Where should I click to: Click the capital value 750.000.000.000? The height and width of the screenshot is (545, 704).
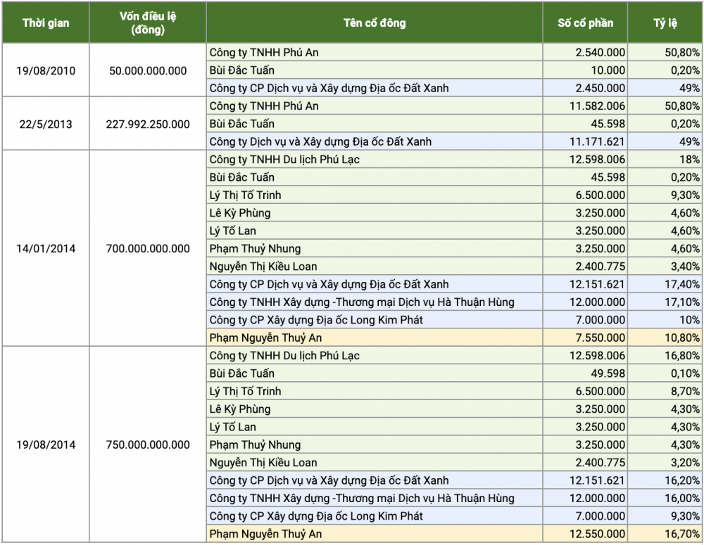click(148, 444)
